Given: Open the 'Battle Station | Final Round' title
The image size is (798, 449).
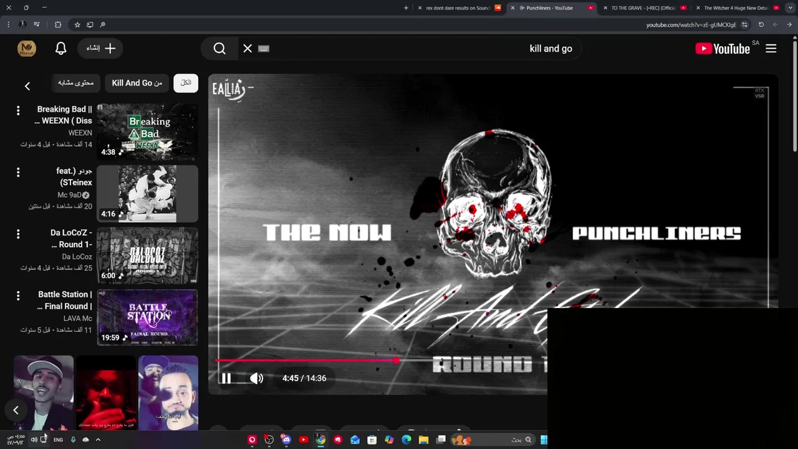Looking at the screenshot, I should (64, 300).
